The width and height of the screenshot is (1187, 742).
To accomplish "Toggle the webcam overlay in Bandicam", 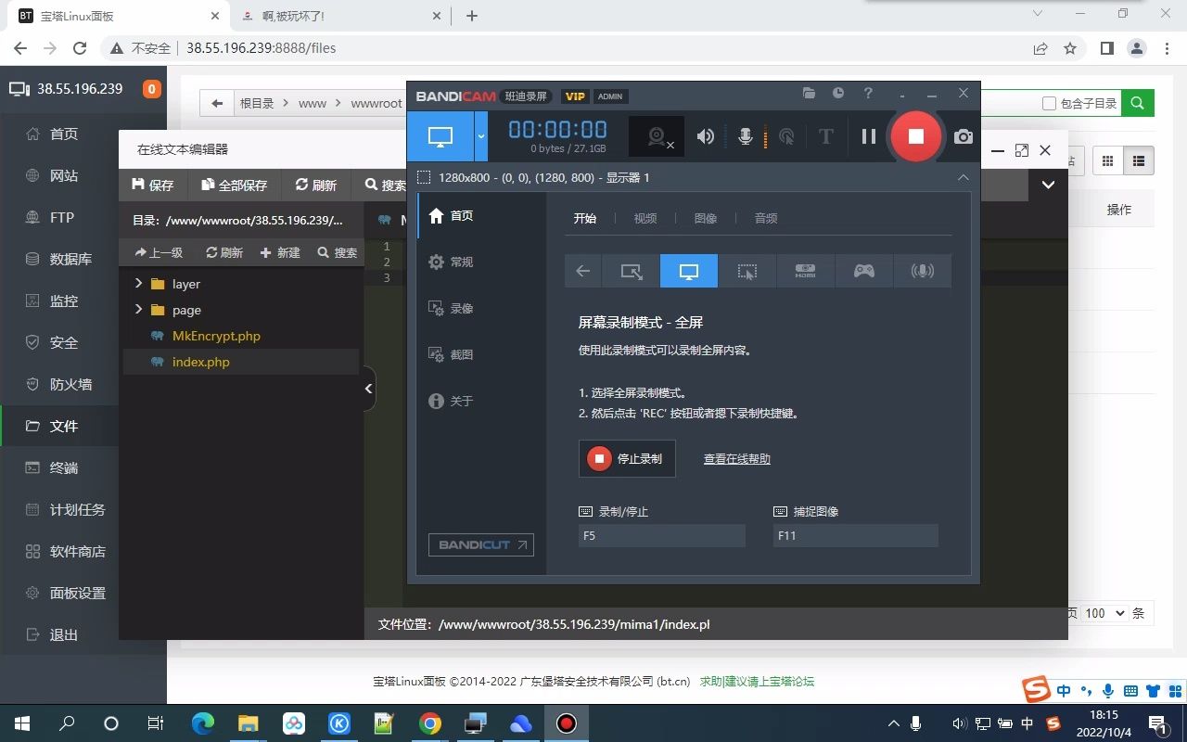I will pos(657,136).
